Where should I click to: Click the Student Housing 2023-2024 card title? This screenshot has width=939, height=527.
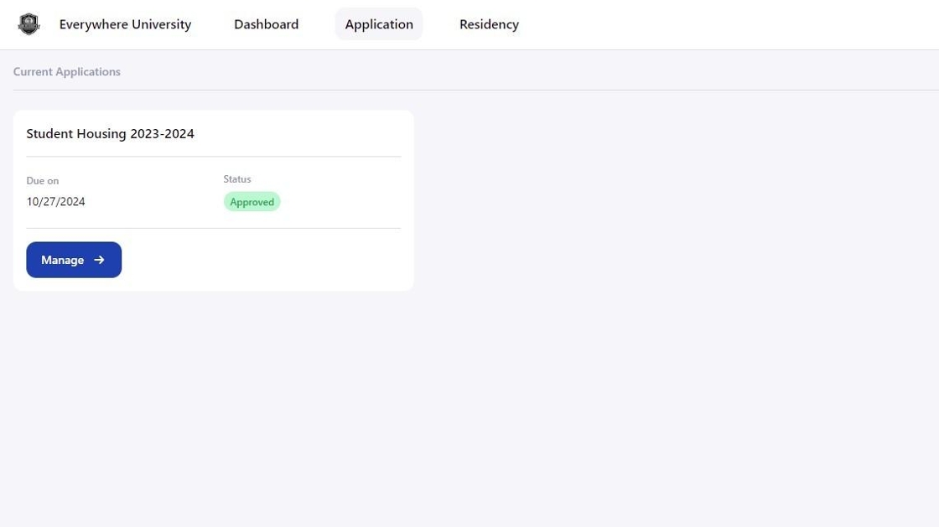coord(110,133)
